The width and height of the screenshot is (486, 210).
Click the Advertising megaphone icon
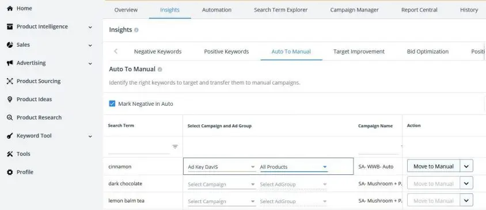click(x=10, y=63)
